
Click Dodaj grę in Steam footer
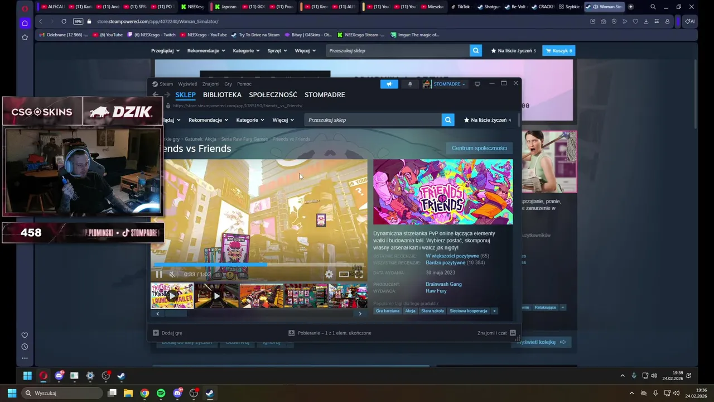tap(167, 333)
